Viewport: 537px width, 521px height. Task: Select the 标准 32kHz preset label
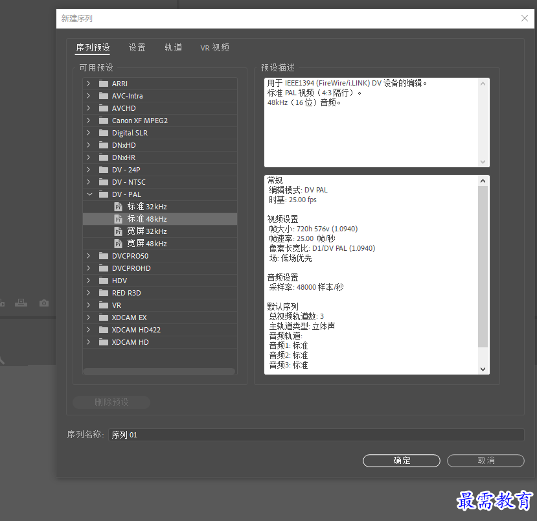tap(147, 207)
